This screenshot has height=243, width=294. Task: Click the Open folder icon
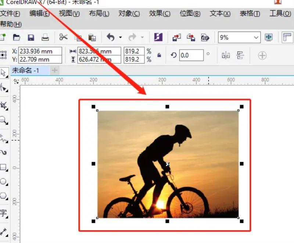point(17,37)
